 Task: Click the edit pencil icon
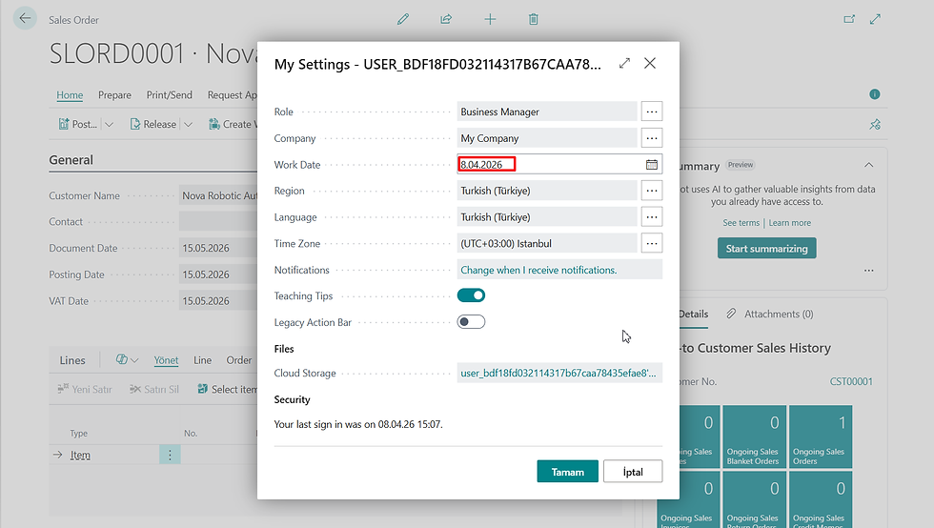click(403, 19)
